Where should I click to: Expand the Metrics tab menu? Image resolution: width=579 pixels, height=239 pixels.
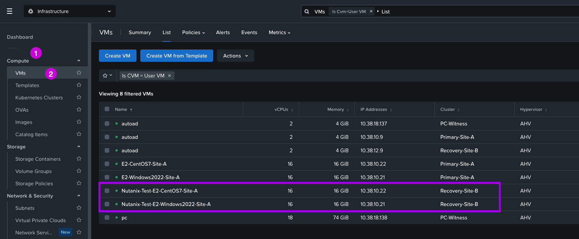280,33
